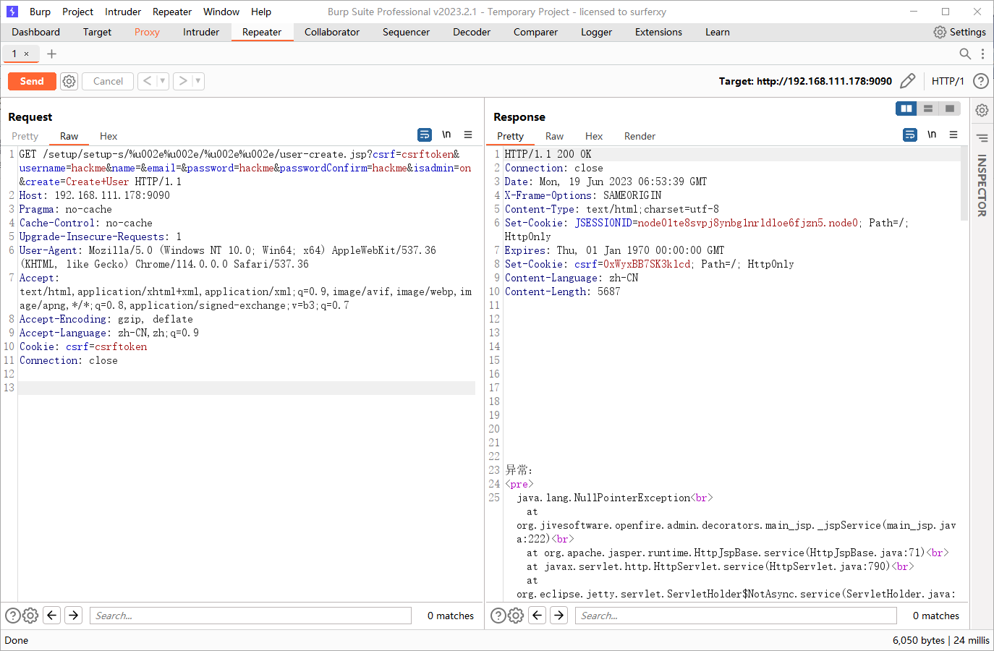Switch to the Collaborator tab
This screenshot has width=994, height=651.
point(332,32)
